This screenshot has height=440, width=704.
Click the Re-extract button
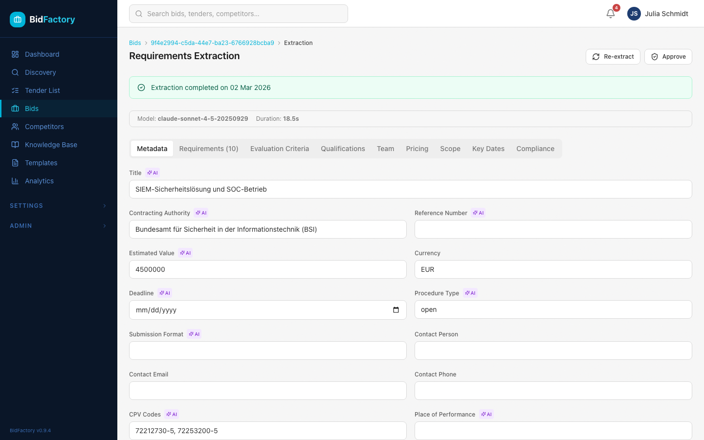613,57
